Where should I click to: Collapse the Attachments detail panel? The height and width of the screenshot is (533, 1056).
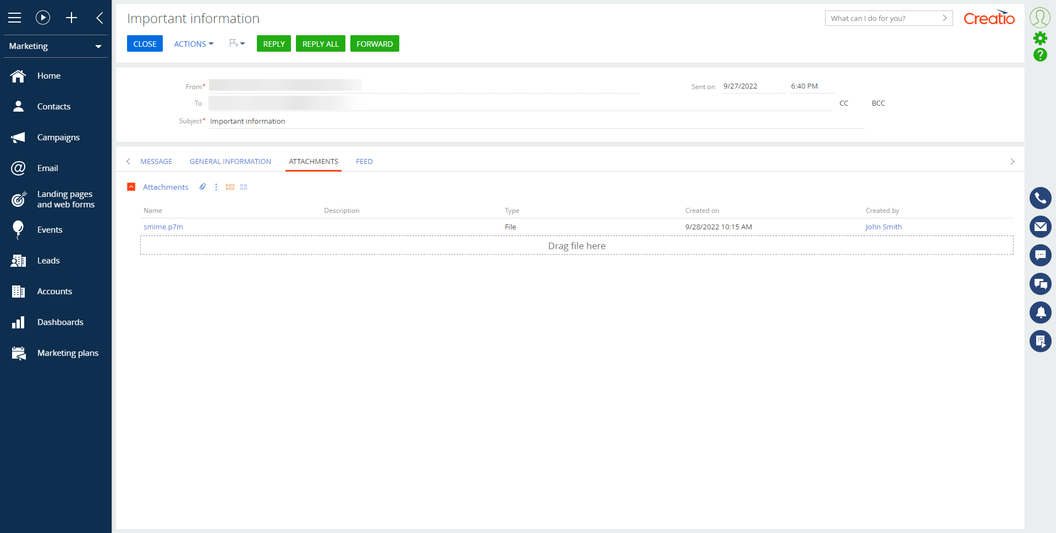click(131, 187)
